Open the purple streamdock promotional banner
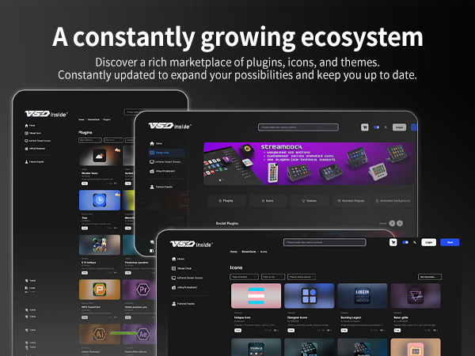The width and height of the screenshot is (475, 356). click(x=309, y=164)
